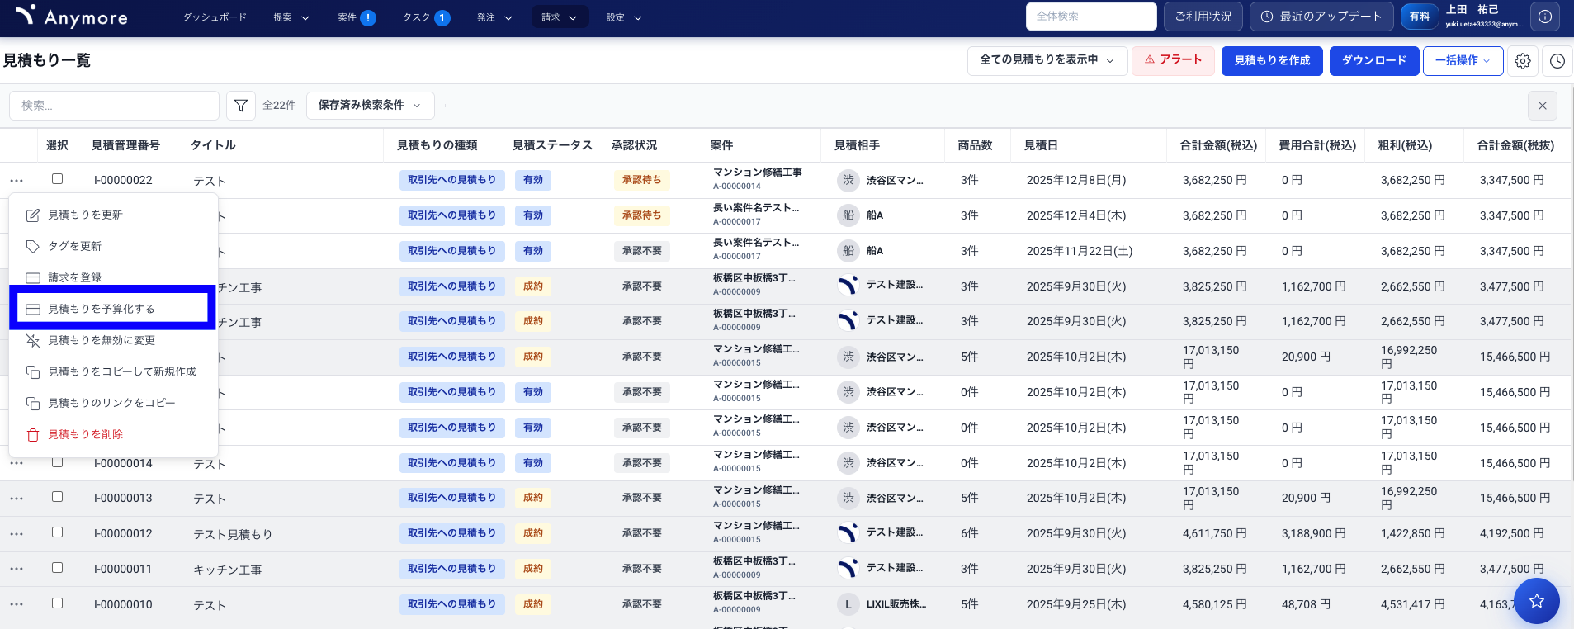
Task: Click the ダウンロード button
Action: coord(1373,61)
